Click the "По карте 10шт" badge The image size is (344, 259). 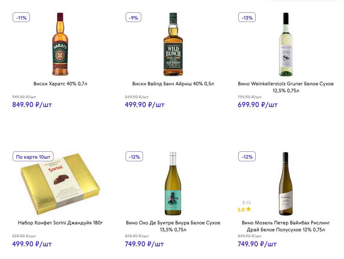pyautogui.click(x=33, y=157)
